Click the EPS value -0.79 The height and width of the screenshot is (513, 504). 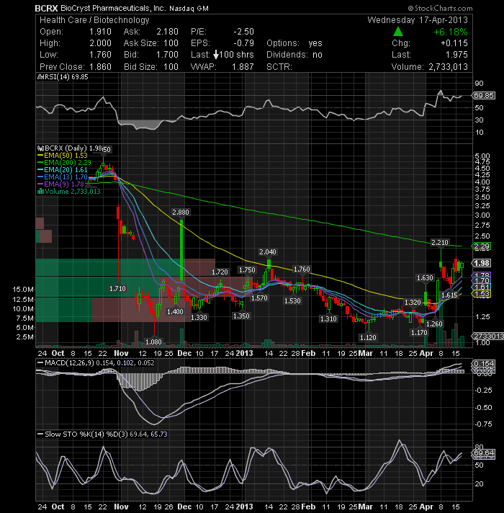tap(244, 43)
